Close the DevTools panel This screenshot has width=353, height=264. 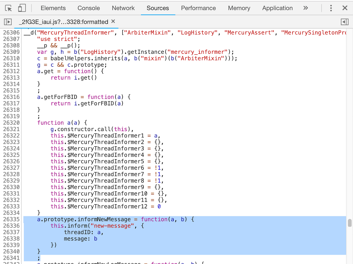[345, 8]
